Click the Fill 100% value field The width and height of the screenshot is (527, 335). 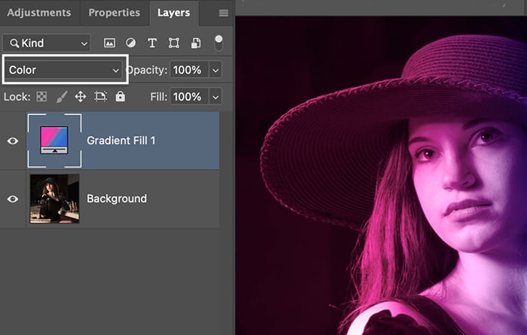click(x=189, y=97)
